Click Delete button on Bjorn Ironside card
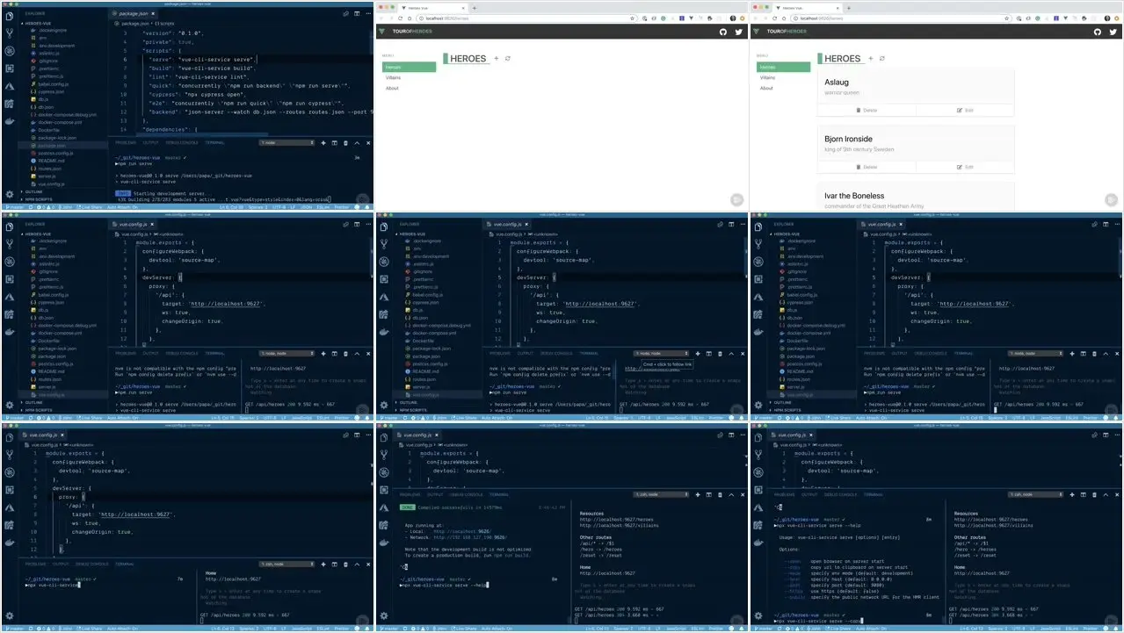Image resolution: width=1124 pixels, height=633 pixels. (867, 166)
